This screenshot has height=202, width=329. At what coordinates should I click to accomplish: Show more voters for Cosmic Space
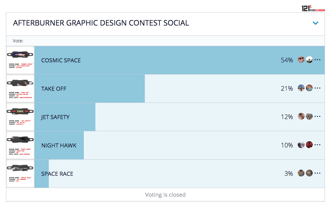point(317,60)
